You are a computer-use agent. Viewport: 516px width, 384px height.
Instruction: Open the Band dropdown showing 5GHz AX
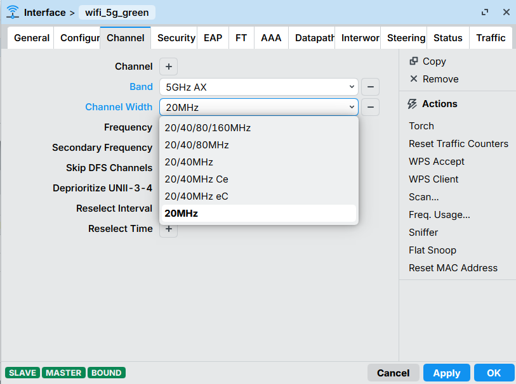click(x=259, y=87)
